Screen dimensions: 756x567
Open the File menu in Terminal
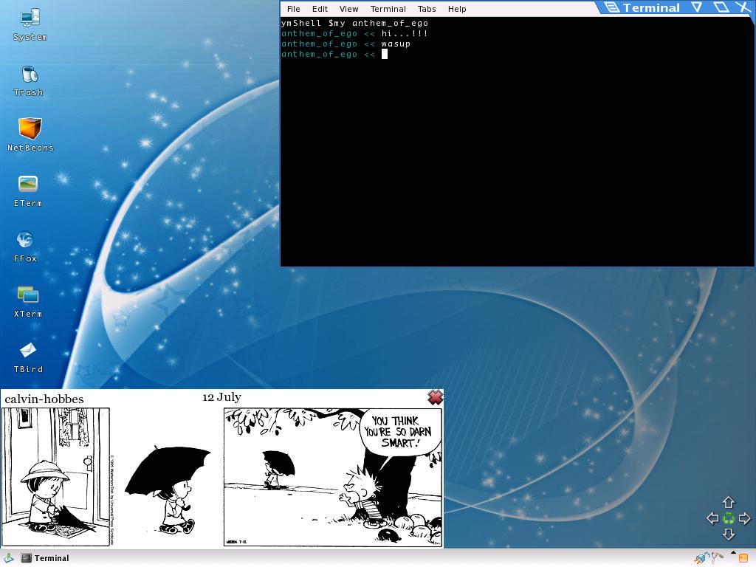(x=293, y=9)
